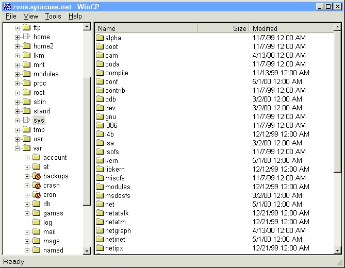Click the restricted backups folder icon
Viewport: 345px width, 268px height.
coord(36,176)
